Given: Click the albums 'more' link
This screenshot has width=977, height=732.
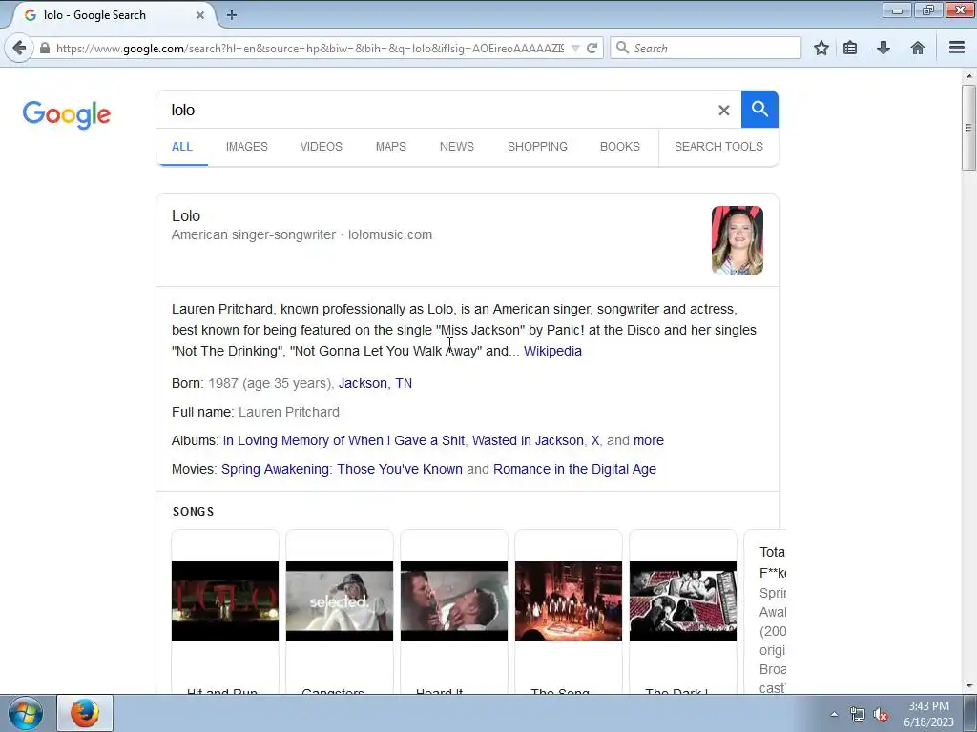Looking at the screenshot, I should [649, 440].
